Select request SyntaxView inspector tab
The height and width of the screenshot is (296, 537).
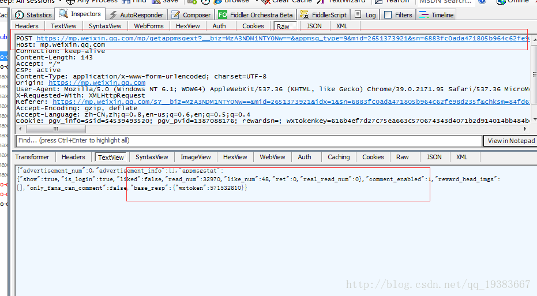pyautogui.click(x=105, y=26)
